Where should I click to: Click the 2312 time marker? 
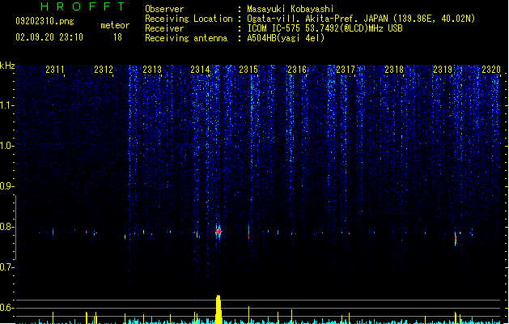coord(104,70)
